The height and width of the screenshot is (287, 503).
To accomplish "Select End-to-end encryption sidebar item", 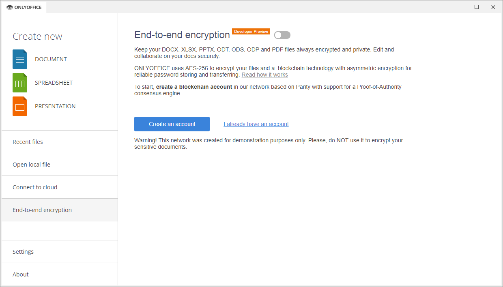I will 42,210.
